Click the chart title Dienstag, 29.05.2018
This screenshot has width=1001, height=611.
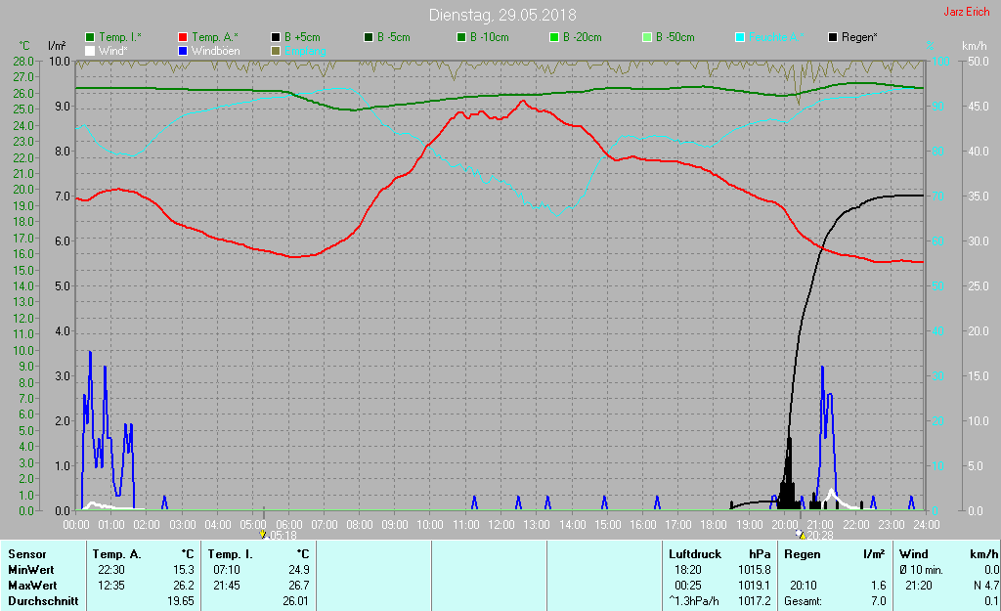[502, 16]
